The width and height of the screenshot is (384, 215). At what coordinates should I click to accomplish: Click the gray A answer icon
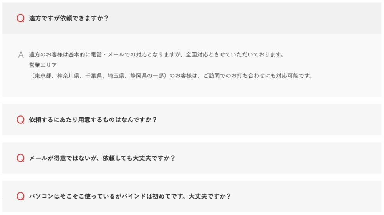click(21, 55)
